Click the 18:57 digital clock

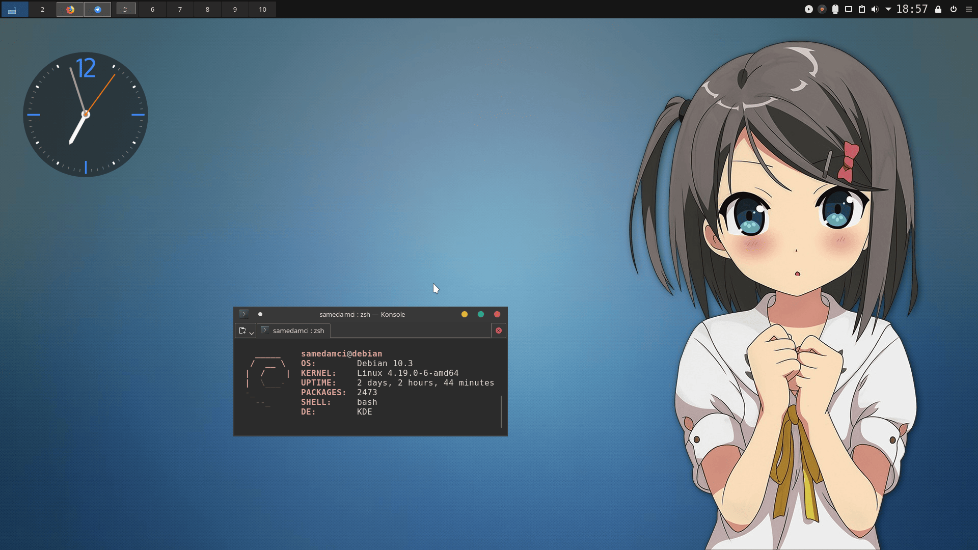coord(912,9)
